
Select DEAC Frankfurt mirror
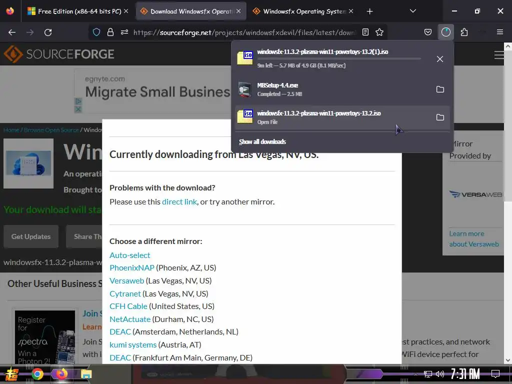coord(120,357)
